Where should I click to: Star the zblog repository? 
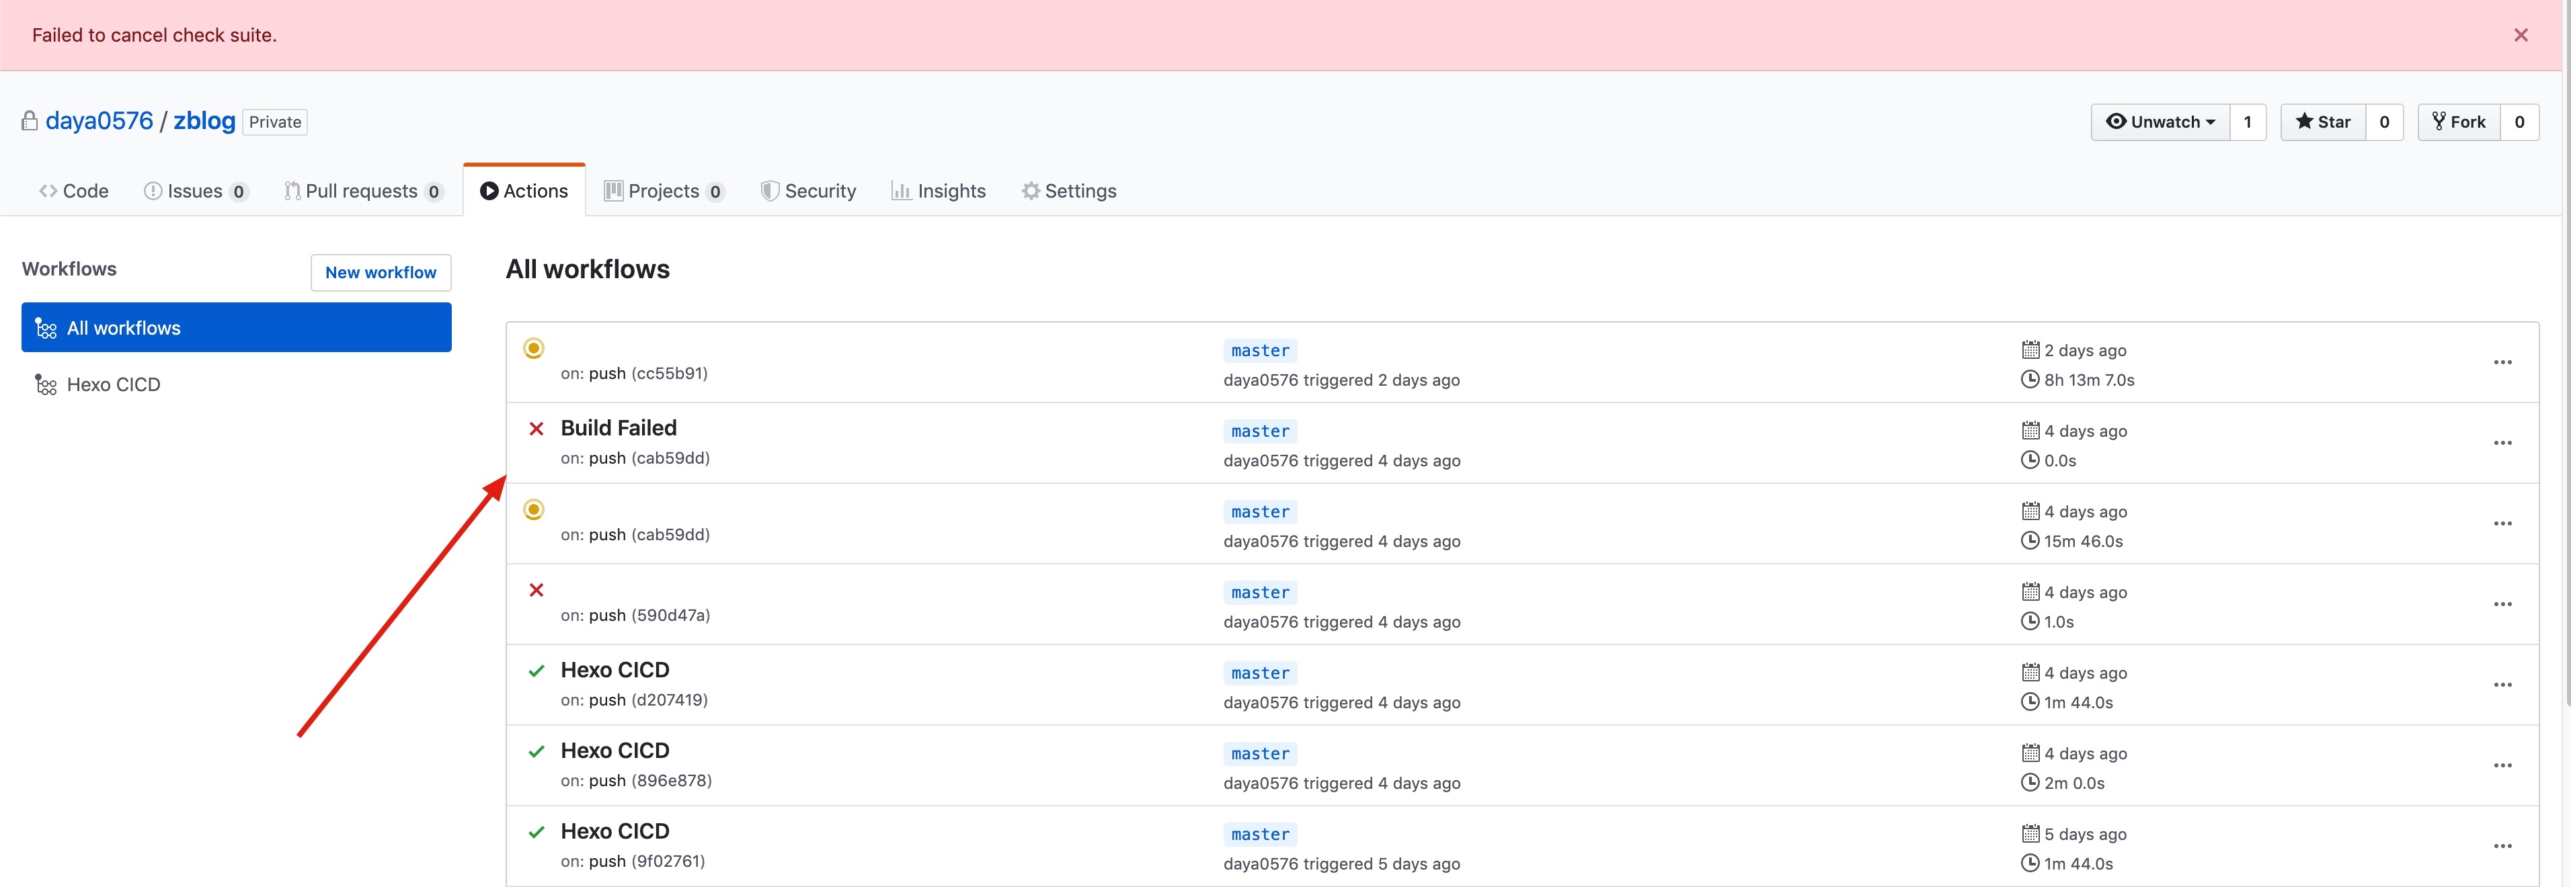(2322, 122)
